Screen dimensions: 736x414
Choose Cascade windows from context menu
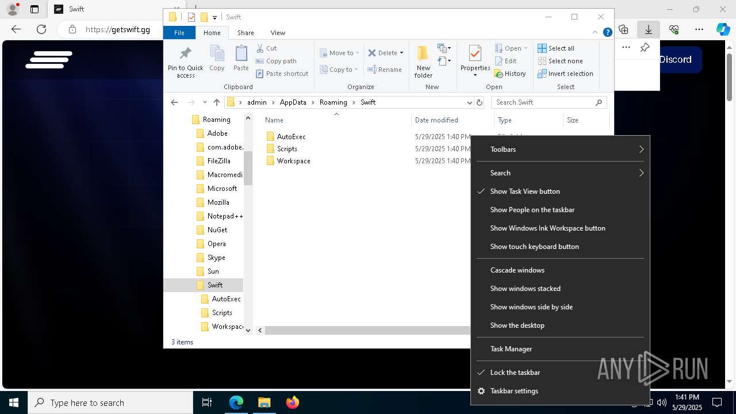click(x=560, y=270)
